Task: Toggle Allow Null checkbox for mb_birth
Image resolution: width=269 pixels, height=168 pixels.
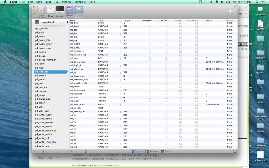Action: [x=196, y=27]
